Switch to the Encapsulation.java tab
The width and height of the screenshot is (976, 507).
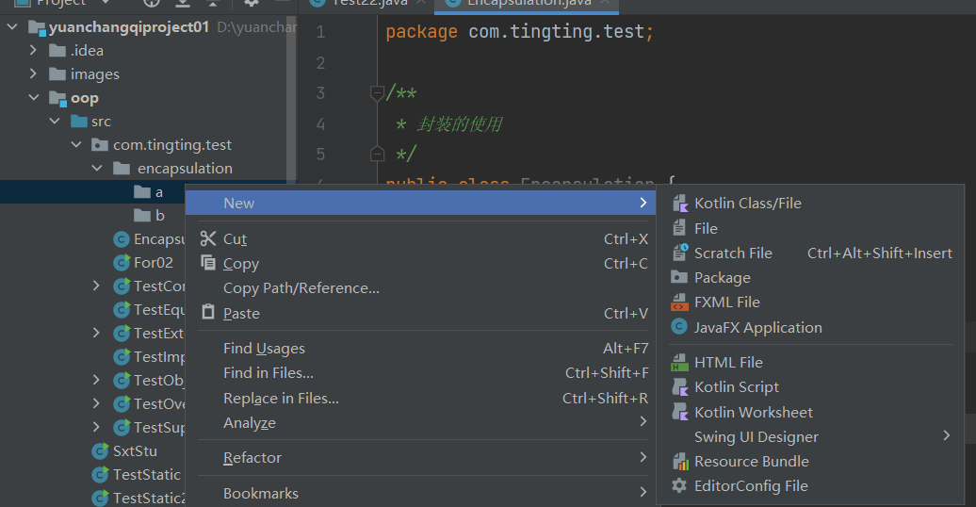pyautogui.click(x=527, y=3)
